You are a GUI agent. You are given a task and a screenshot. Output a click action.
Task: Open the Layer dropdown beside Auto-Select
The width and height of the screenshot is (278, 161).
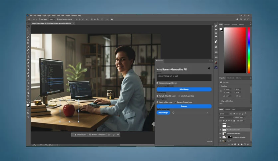click(52, 19)
